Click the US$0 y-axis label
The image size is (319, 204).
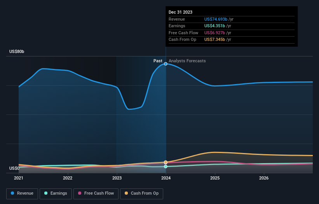click(x=14, y=168)
